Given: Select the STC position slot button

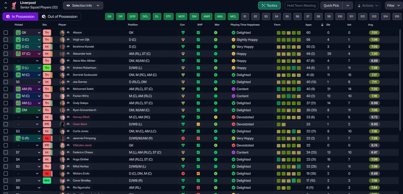Looking at the screenshot, I should click(169, 16).
